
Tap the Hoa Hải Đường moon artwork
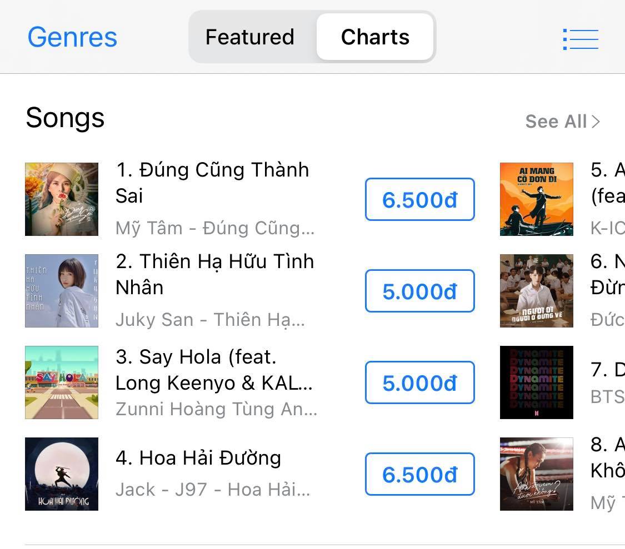coord(62,474)
